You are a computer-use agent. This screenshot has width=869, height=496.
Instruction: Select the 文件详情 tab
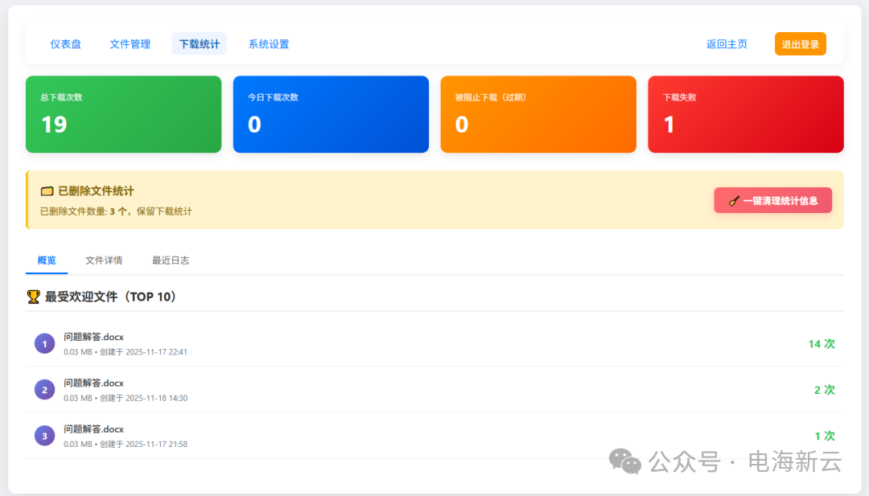coord(104,260)
